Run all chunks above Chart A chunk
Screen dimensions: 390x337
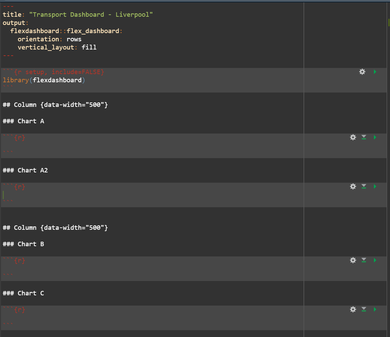click(364, 137)
